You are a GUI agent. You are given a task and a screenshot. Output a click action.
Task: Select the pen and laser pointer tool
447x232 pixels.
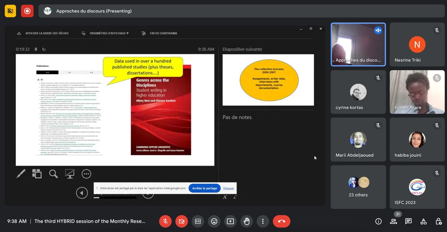pyautogui.click(x=21, y=174)
